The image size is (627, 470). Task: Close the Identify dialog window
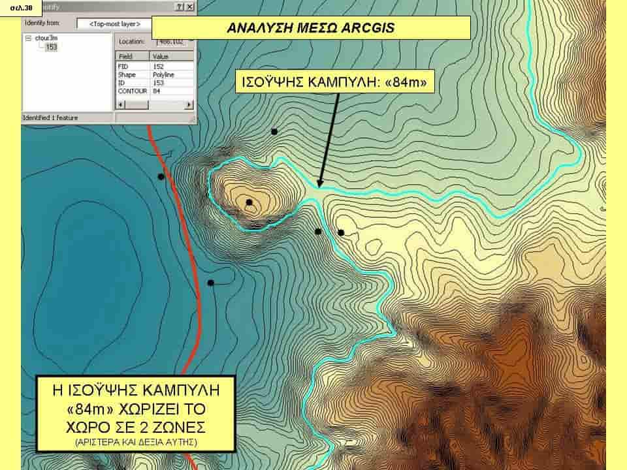pos(190,7)
